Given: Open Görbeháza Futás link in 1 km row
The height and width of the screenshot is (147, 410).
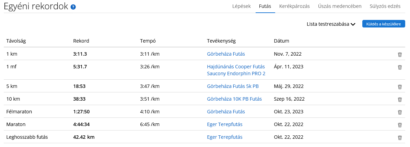Looking at the screenshot, I should pyautogui.click(x=226, y=54).
